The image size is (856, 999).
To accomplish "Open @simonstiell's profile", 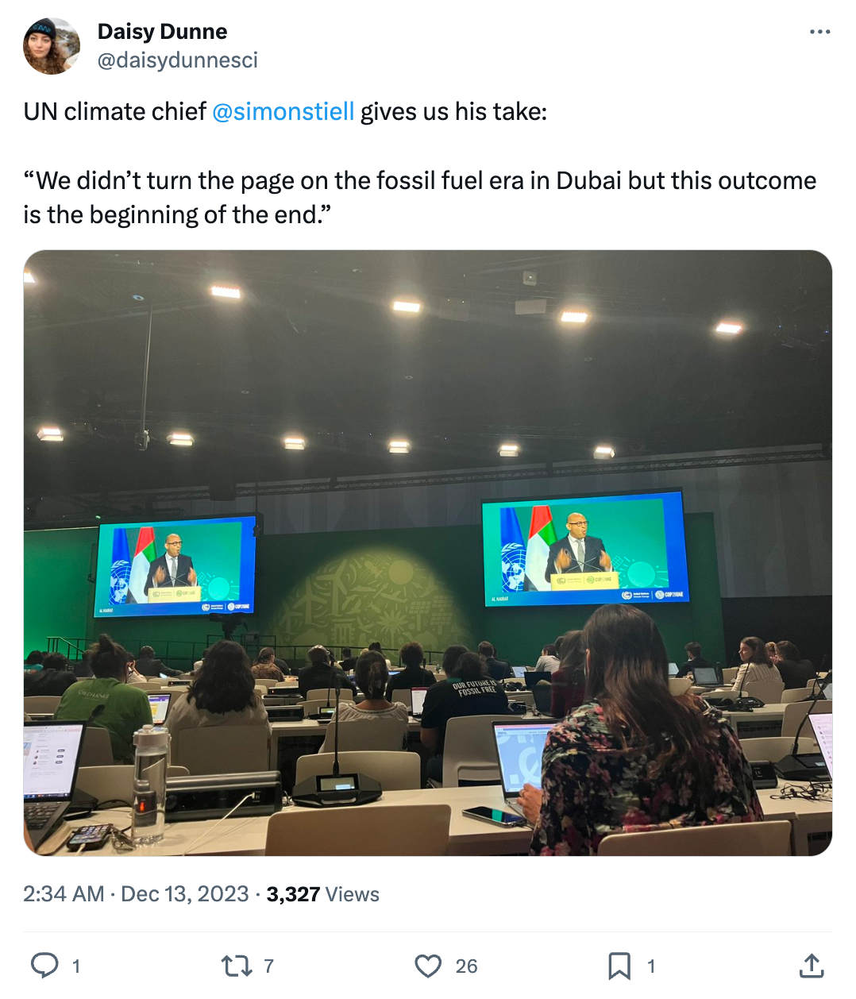I will pos(285,112).
